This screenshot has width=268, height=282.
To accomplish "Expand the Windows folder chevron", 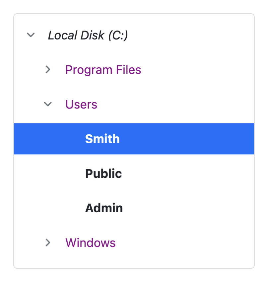I will tap(48, 243).
